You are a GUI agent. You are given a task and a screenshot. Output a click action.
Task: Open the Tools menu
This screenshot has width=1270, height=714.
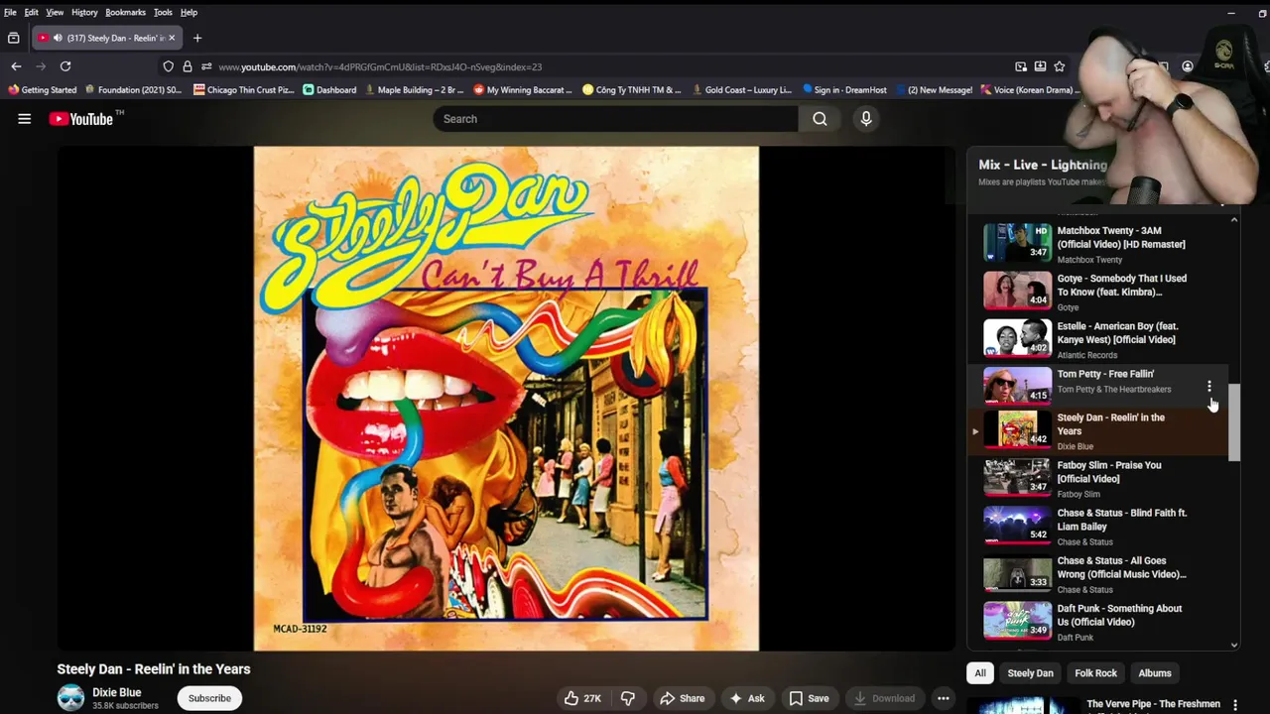coord(163,12)
